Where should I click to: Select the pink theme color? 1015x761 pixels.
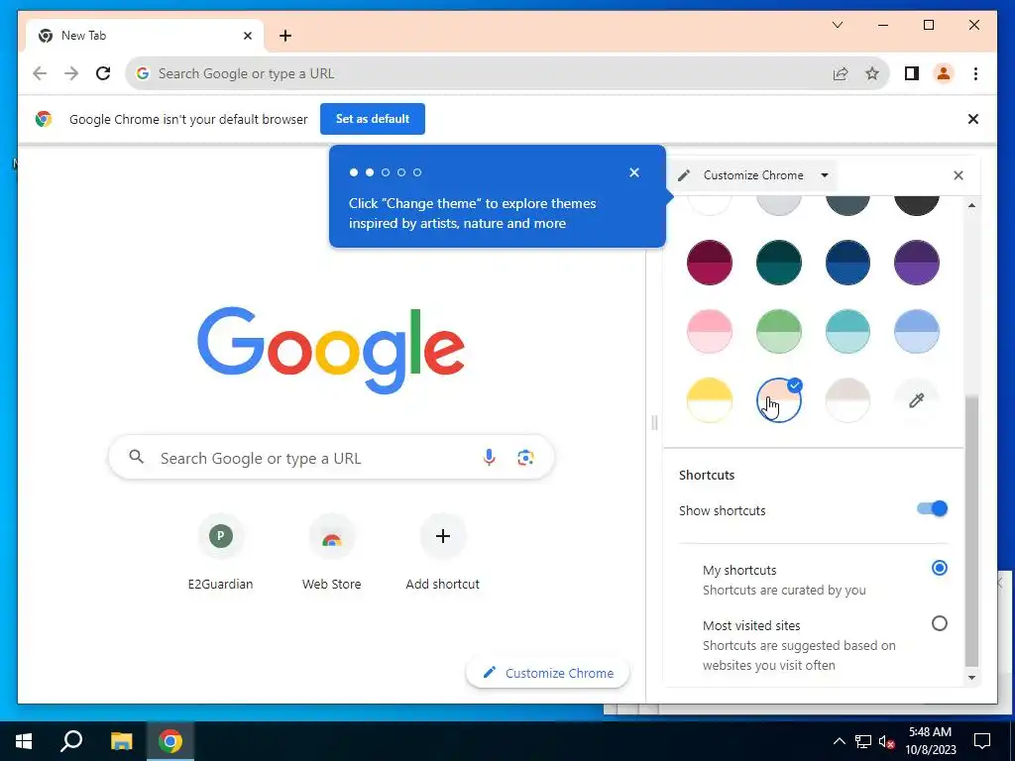coord(710,331)
